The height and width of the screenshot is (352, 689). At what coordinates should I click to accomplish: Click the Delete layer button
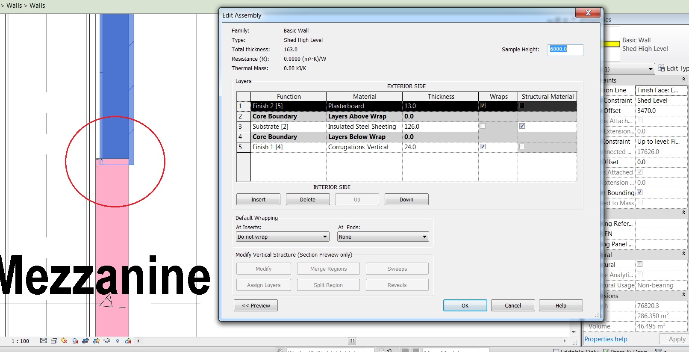click(308, 199)
